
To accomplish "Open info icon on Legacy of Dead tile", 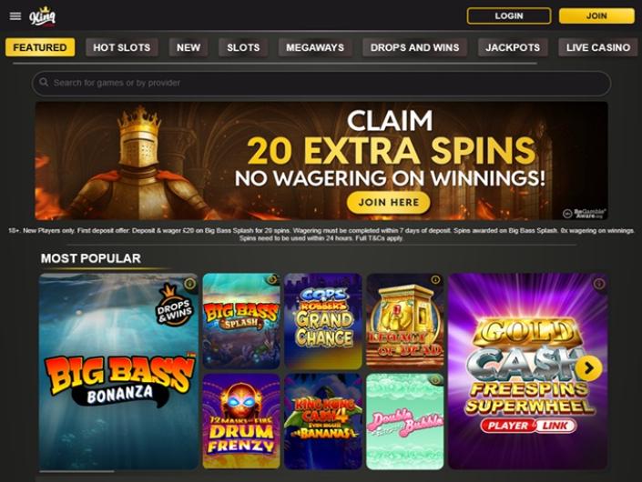I will click(x=435, y=279).
